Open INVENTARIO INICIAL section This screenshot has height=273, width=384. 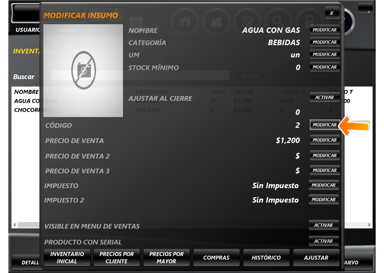point(67,257)
